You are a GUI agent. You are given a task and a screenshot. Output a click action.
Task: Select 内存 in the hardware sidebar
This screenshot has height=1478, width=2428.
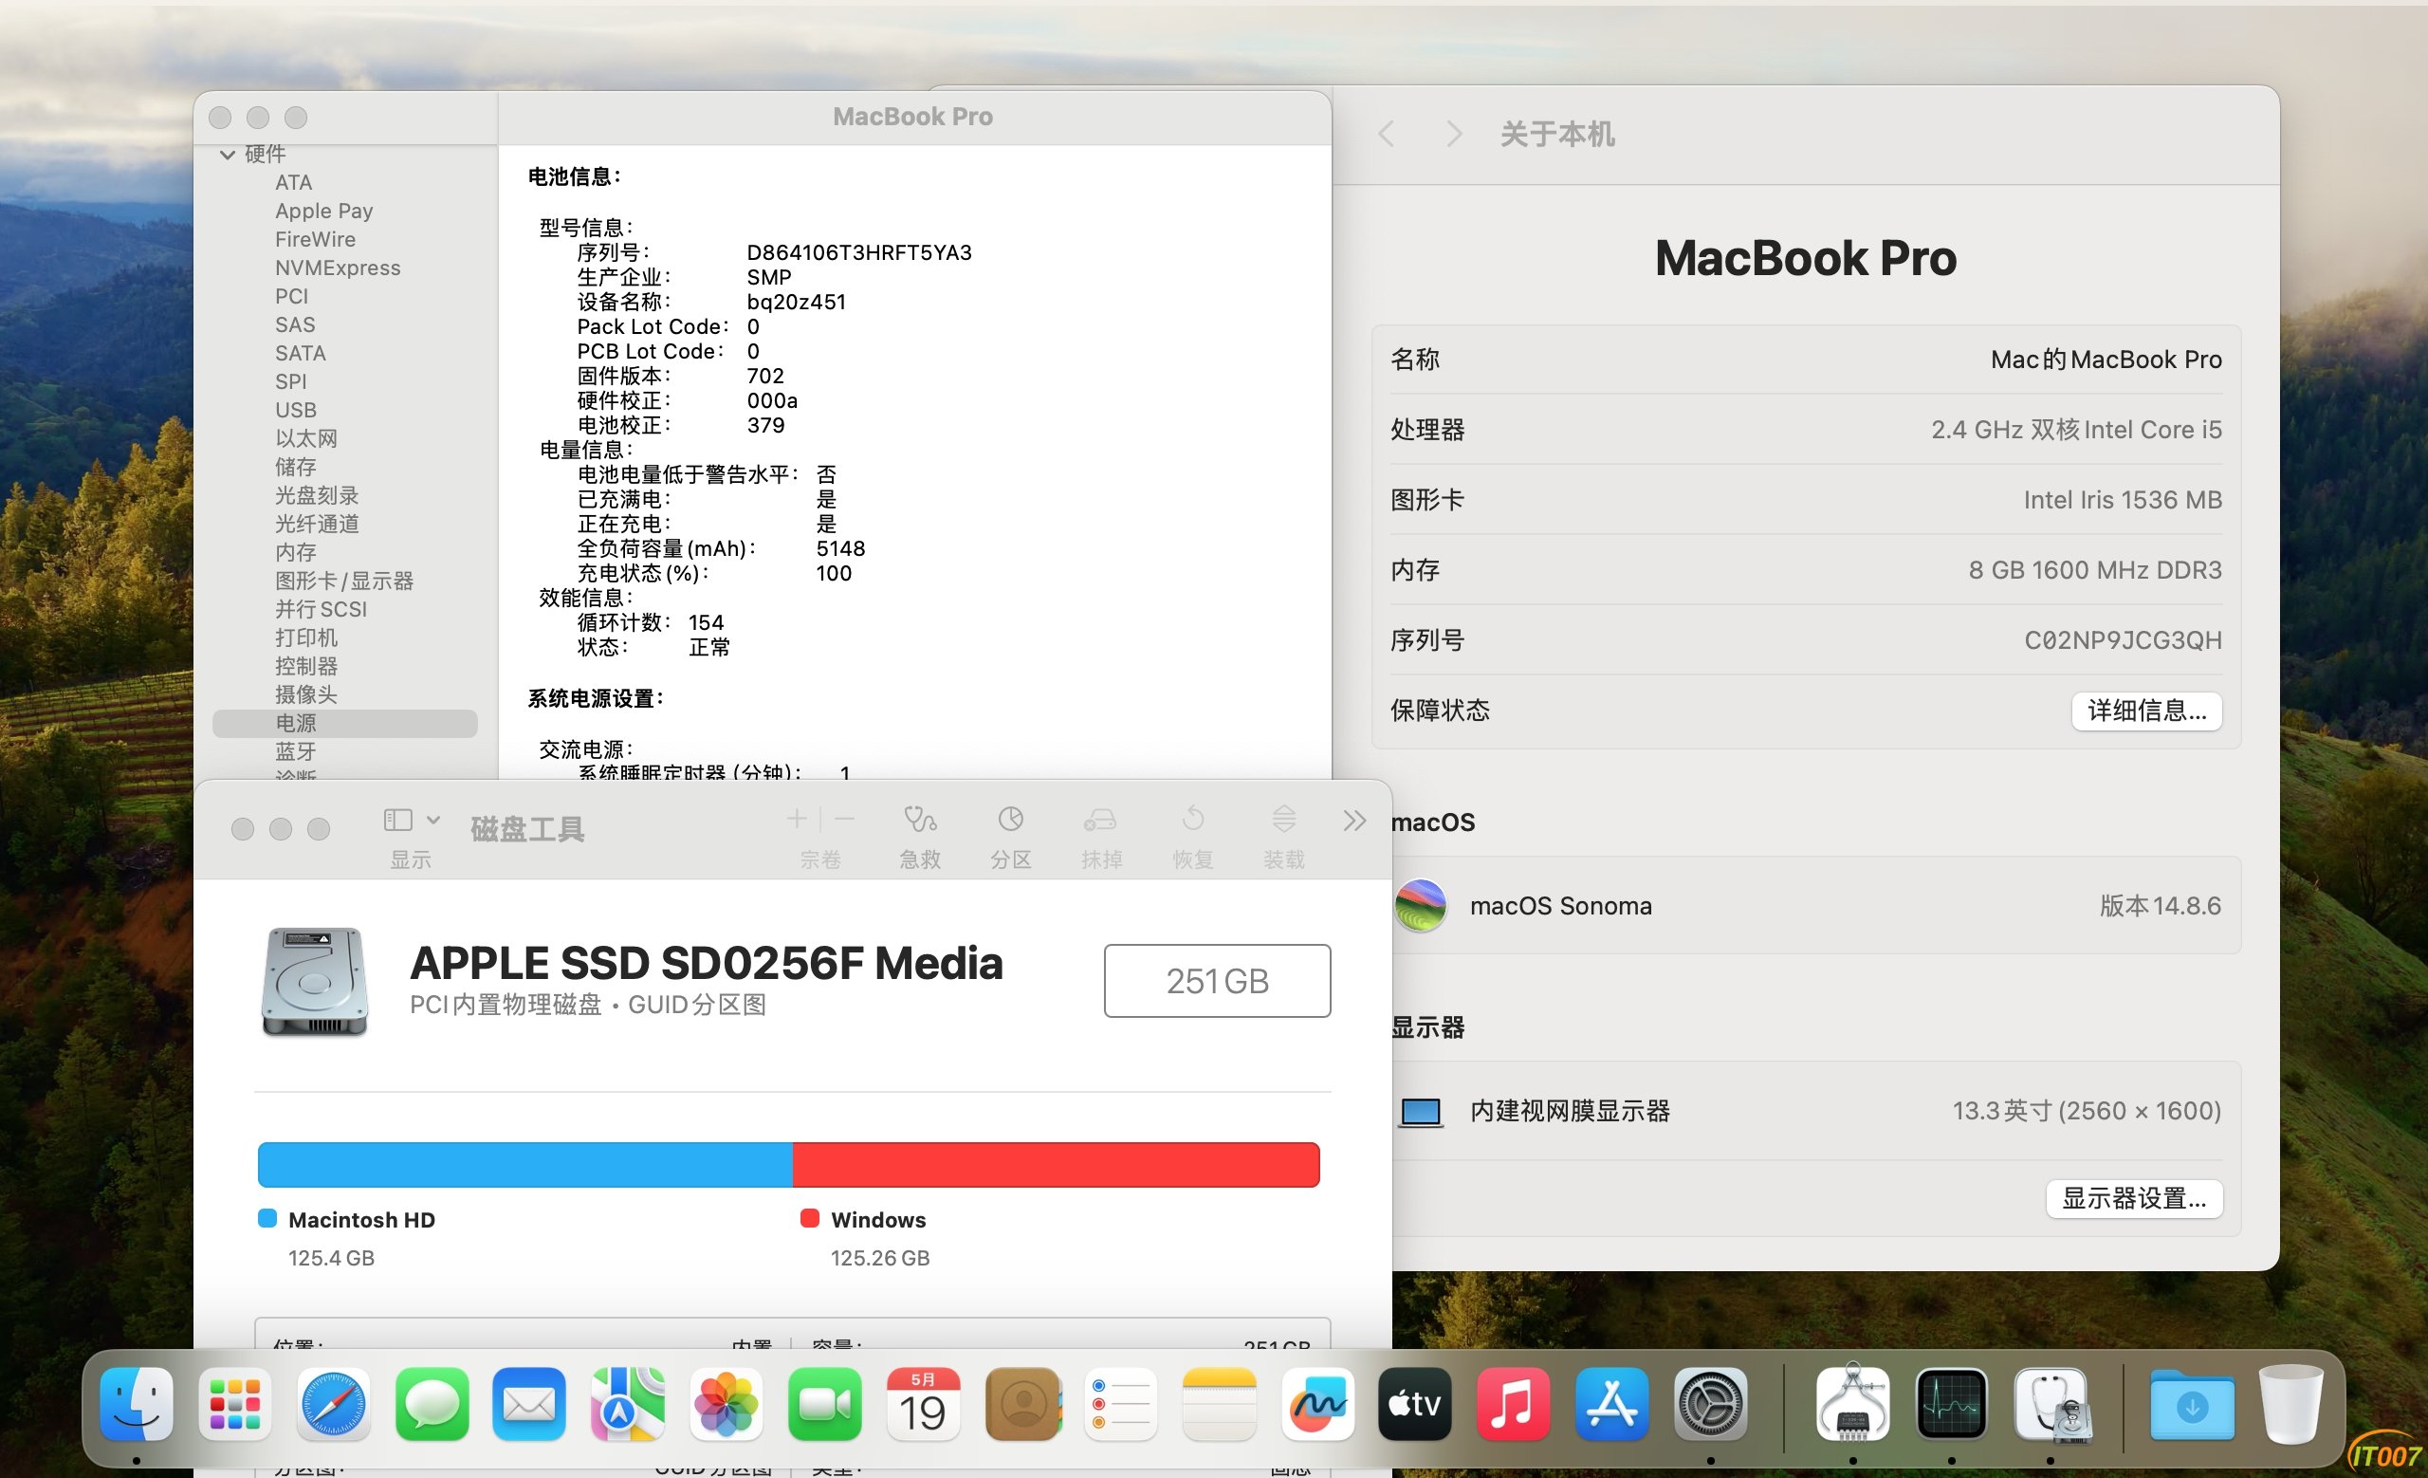[x=296, y=552]
